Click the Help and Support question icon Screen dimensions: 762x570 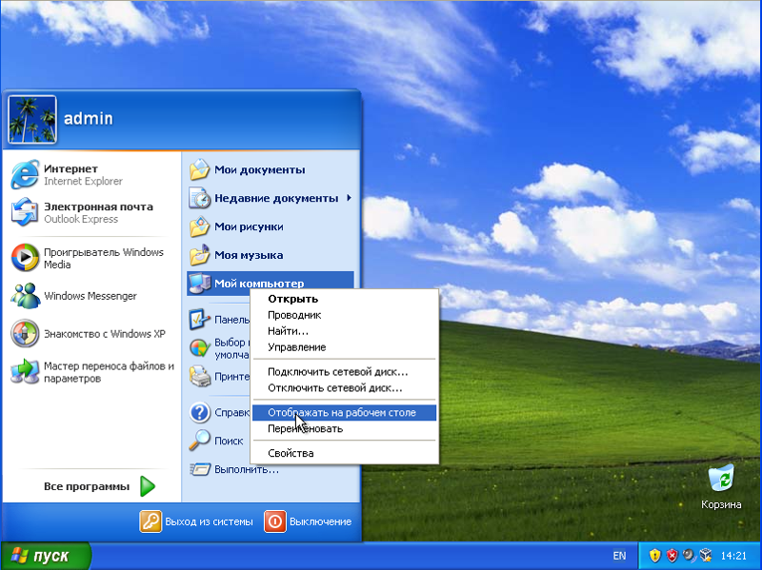[199, 412]
